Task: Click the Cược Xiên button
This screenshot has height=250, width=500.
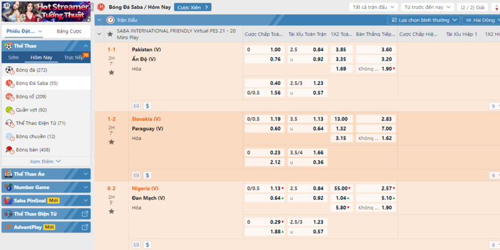Action: tap(192, 7)
